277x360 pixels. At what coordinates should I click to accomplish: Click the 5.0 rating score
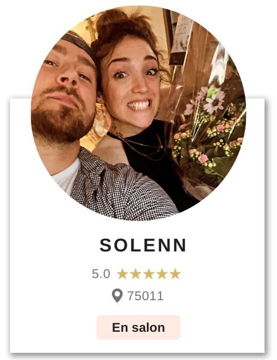click(x=101, y=274)
